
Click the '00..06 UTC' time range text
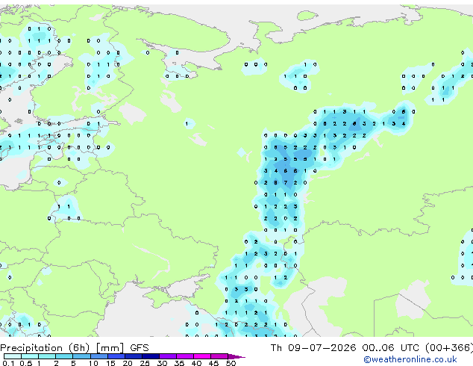(x=390, y=348)
